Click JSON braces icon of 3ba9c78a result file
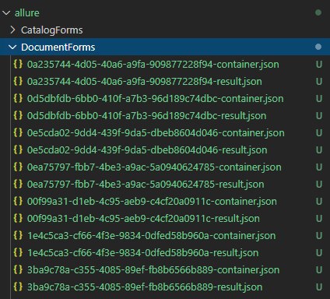 click(x=18, y=287)
